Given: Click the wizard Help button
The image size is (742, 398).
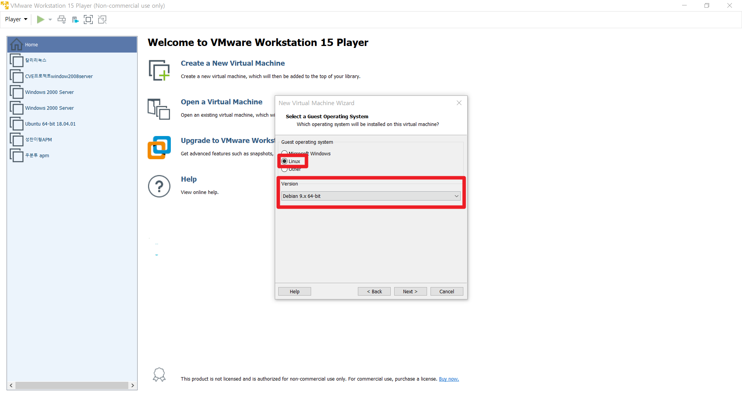Looking at the screenshot, I should (x=294, y=291).
